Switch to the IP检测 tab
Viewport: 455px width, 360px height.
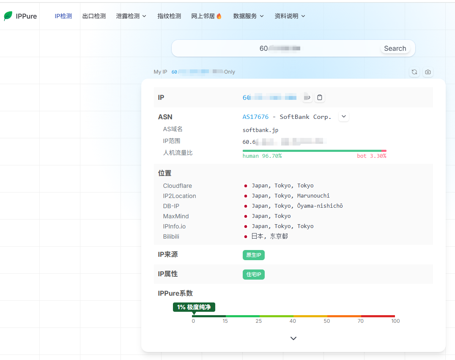click(x=63, y=16)
